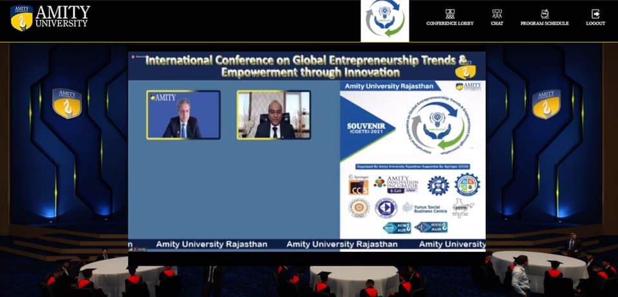
Task: Select the left speaker video with the Amity backdrop
Action: coord(183,115)
